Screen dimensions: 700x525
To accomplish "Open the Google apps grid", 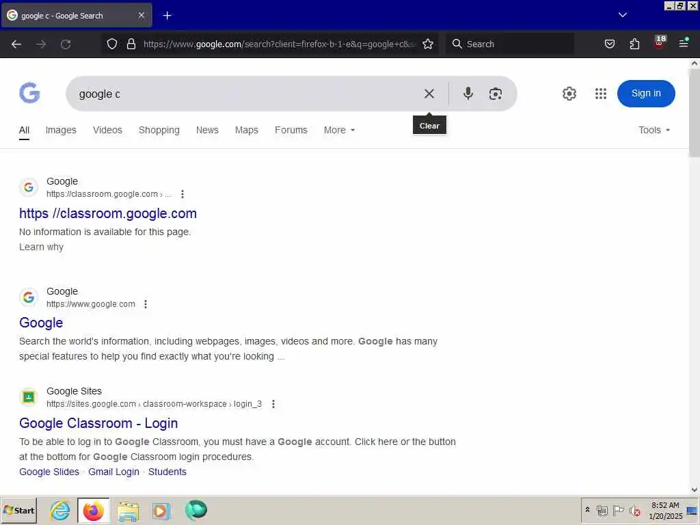I will (x=601, y=93).
